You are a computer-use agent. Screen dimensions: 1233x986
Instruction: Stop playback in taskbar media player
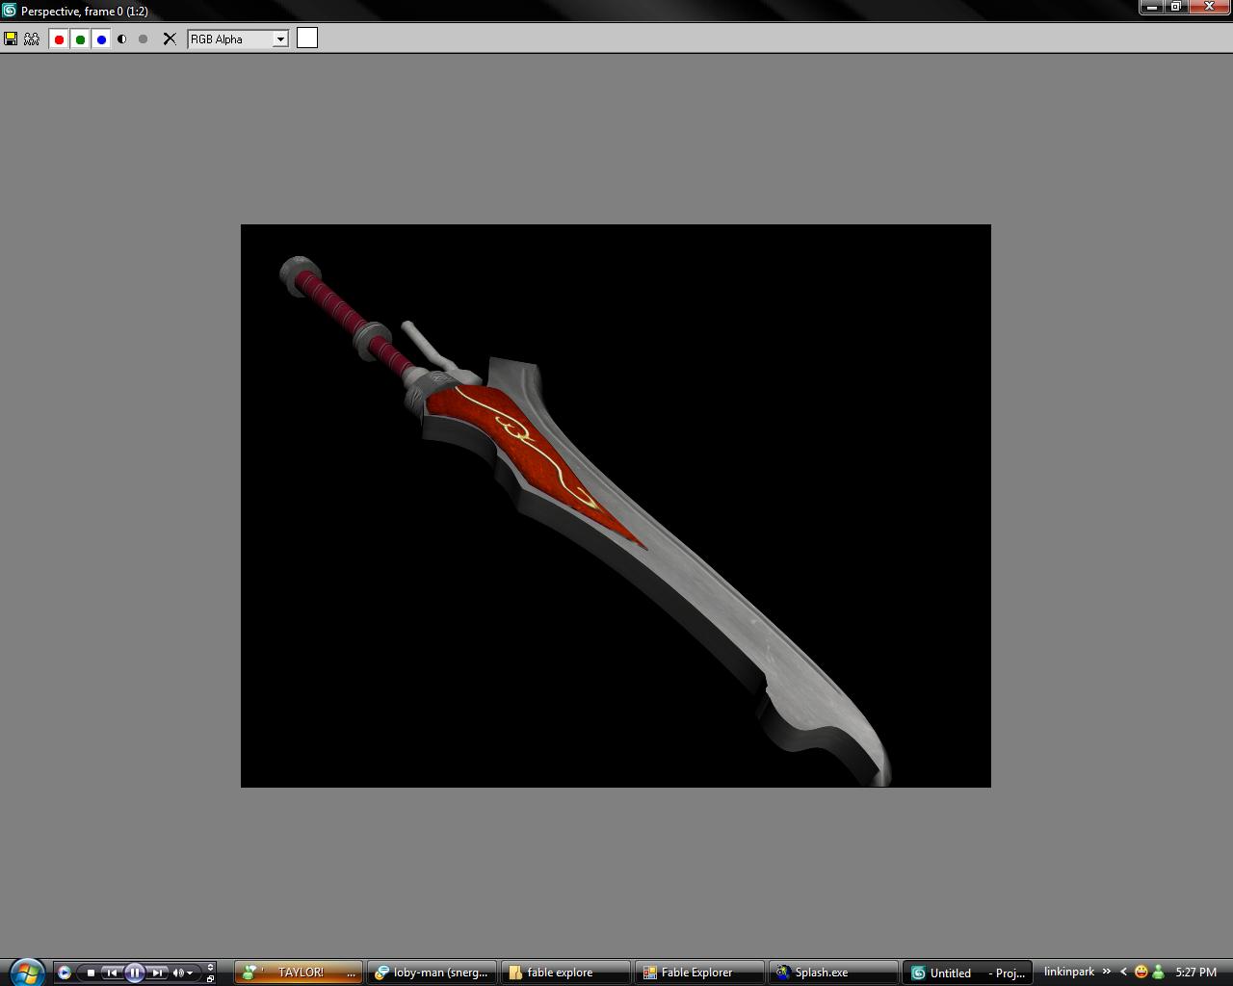91,973
